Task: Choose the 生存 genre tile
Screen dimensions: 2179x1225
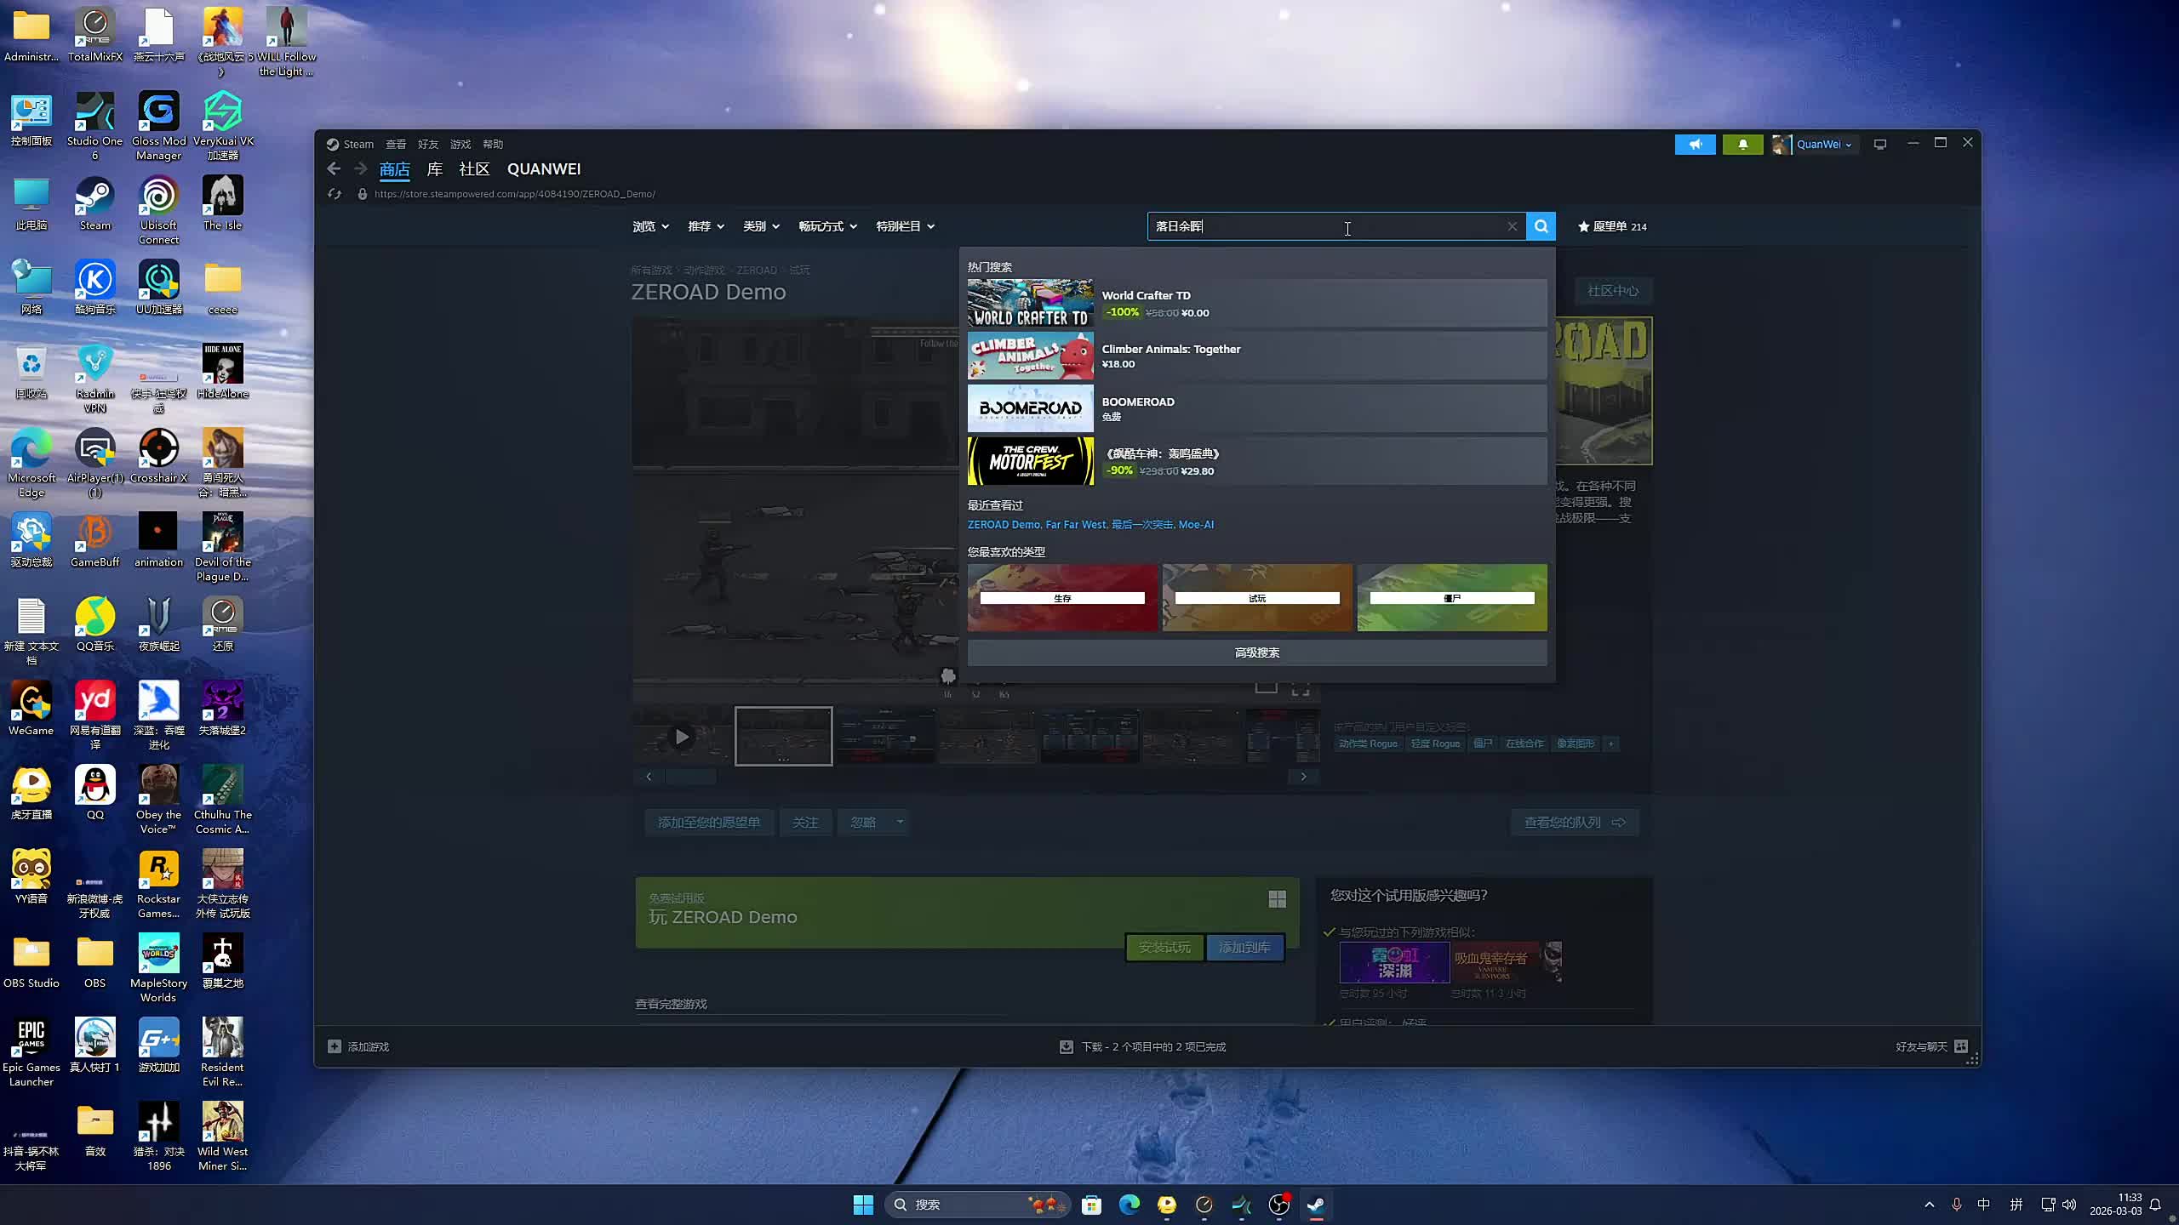Action: [1062, 597]
